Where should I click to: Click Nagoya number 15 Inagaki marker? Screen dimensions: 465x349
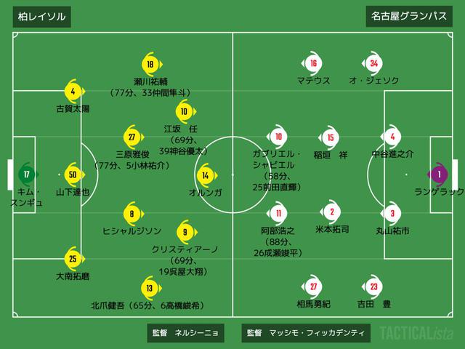tap(330, 137)
